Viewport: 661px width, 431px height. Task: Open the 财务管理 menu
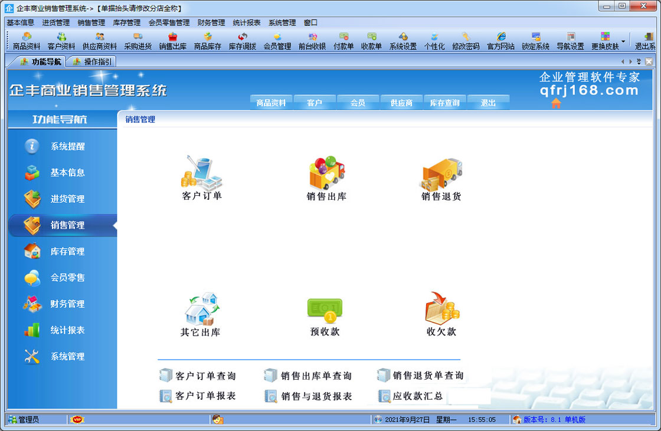click(211, 22)
